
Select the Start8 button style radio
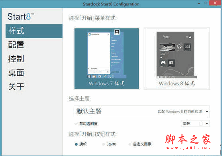[x=104, y=144]
